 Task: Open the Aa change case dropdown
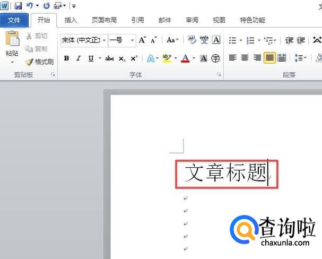click(x=172, y=40)
